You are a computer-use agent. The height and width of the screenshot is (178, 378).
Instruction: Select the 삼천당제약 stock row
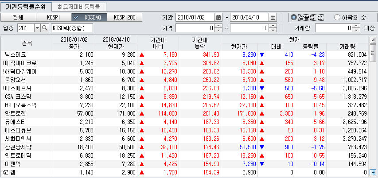(x=185, y=147)
